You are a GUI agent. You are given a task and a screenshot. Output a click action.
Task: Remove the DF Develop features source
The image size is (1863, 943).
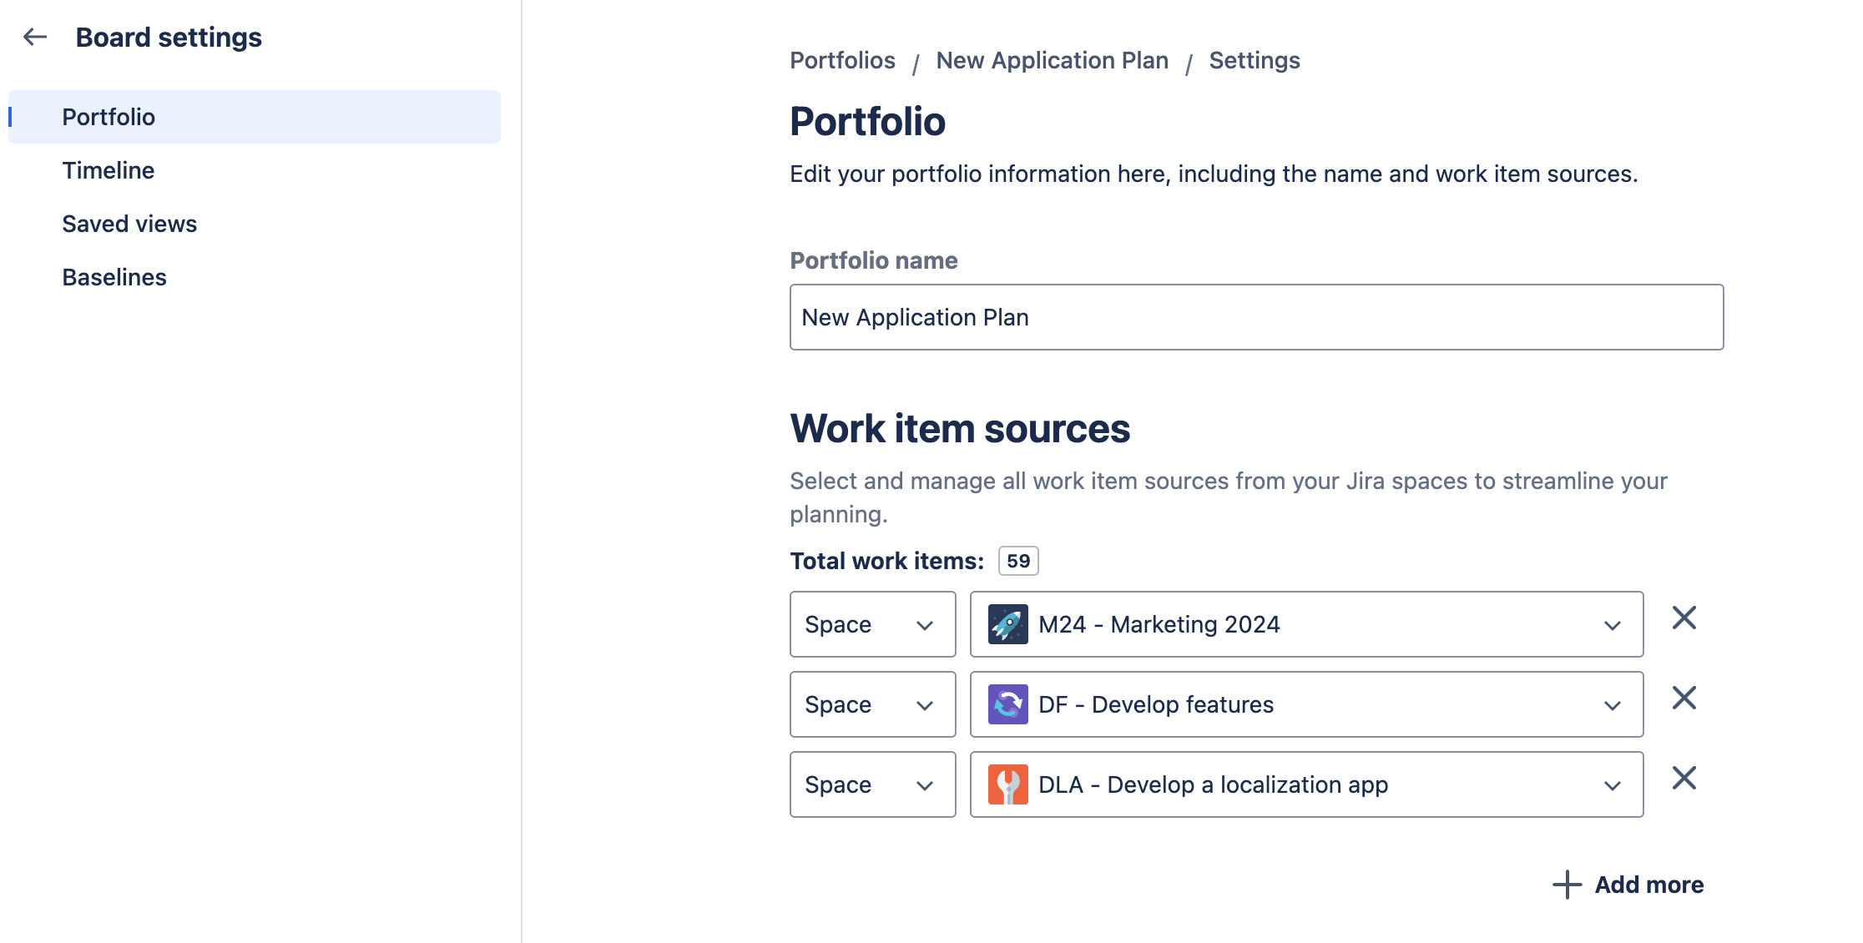click(1684, 698)
